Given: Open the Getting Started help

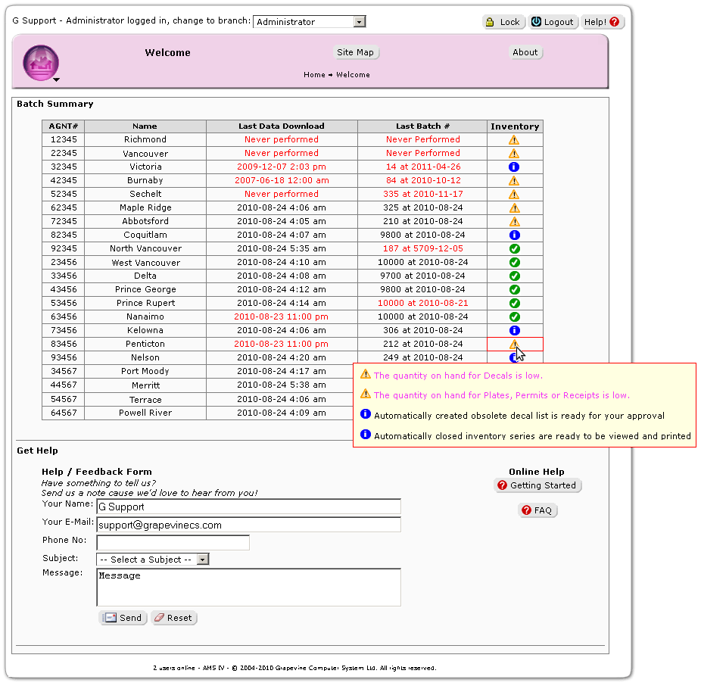Looking at the screenshot, I should pyautogui.click(x=537, y=485).
